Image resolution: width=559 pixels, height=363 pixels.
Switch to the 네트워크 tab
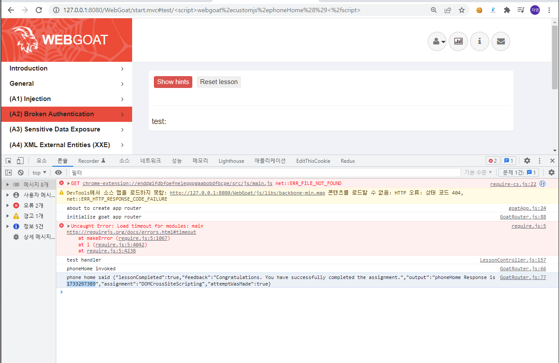tap(150, 161)
